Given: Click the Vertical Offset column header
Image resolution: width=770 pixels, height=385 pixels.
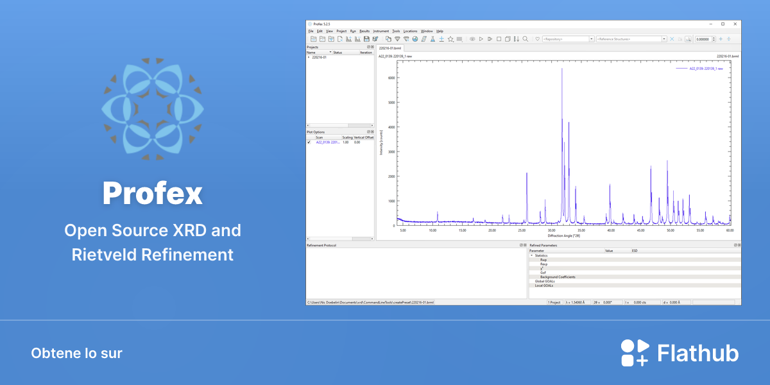Looking at the screenshot, I should tap(364, 137).
